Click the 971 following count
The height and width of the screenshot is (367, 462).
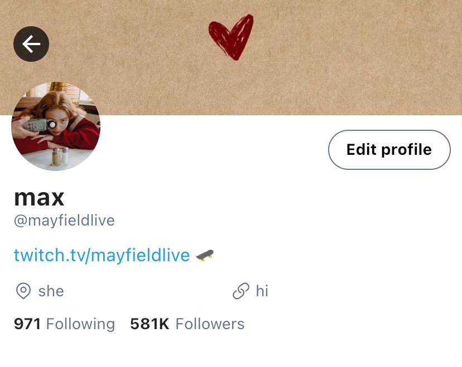click(x=27, y=324)
